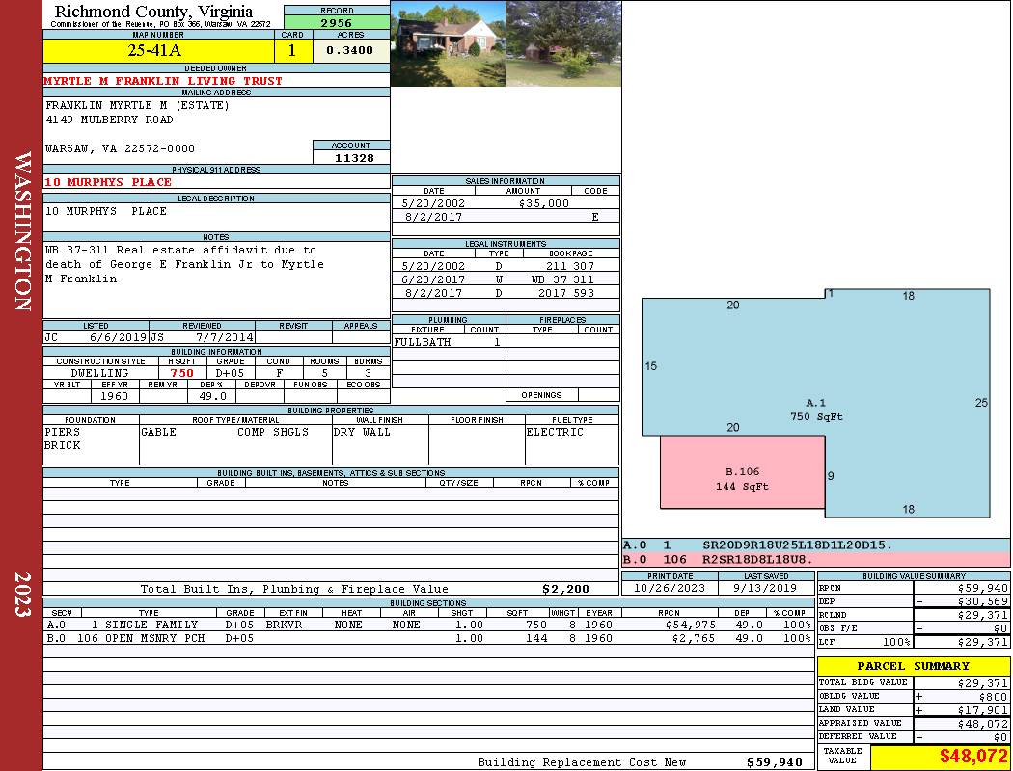Click RPCN value $54,975 in sections table
This screenshot has height=771, width=1013.
point(690,625)
